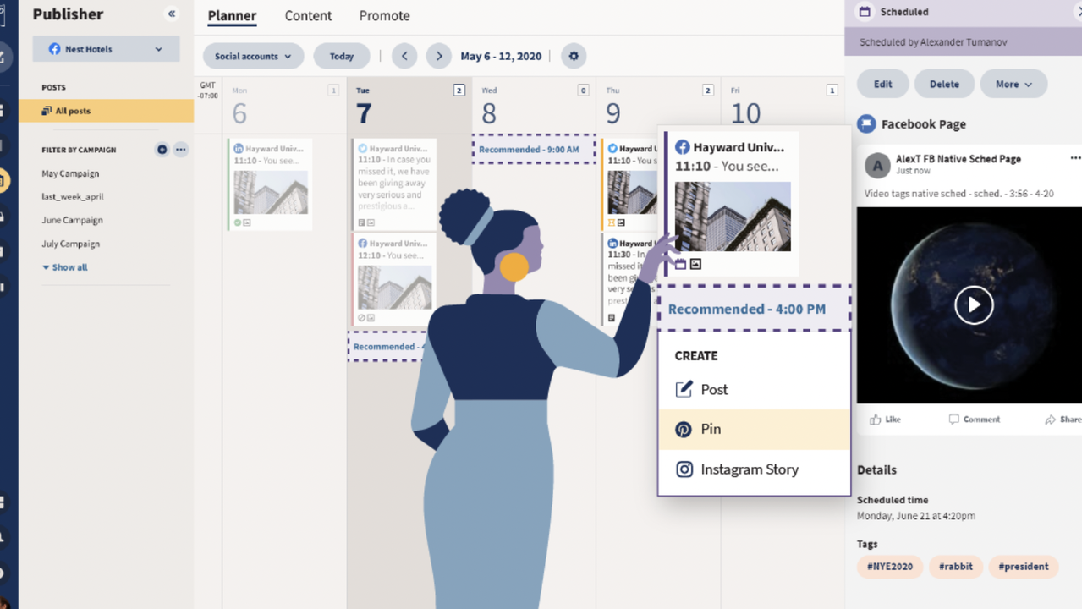Go to previous week arrow
This screenshot has height=609, width=1082.
(404, 56)
